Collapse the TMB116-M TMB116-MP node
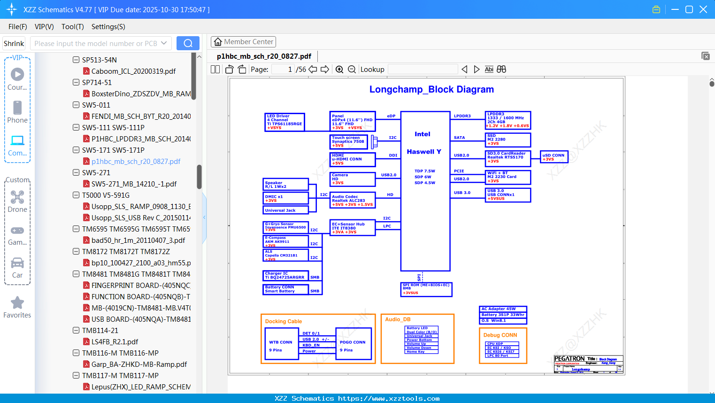715x403 pixels. 76,353
